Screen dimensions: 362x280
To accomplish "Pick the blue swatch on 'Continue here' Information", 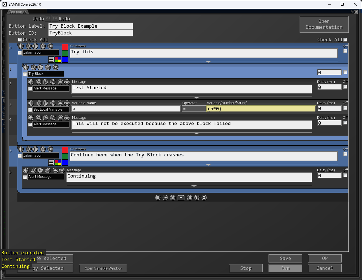I will pyautogui.click(x=65, y=163).
